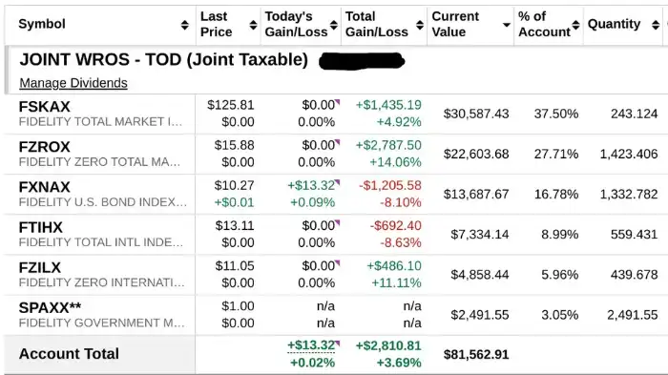The image size is (668, 375).
Task: Sort by Total Gain/Loss arrows
Action: [420, 25]
